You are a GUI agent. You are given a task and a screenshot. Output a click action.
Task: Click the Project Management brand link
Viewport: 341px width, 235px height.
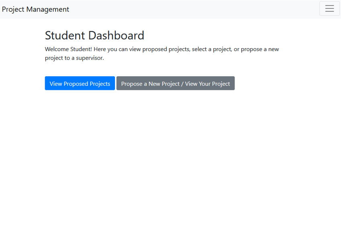pos(35,9)
